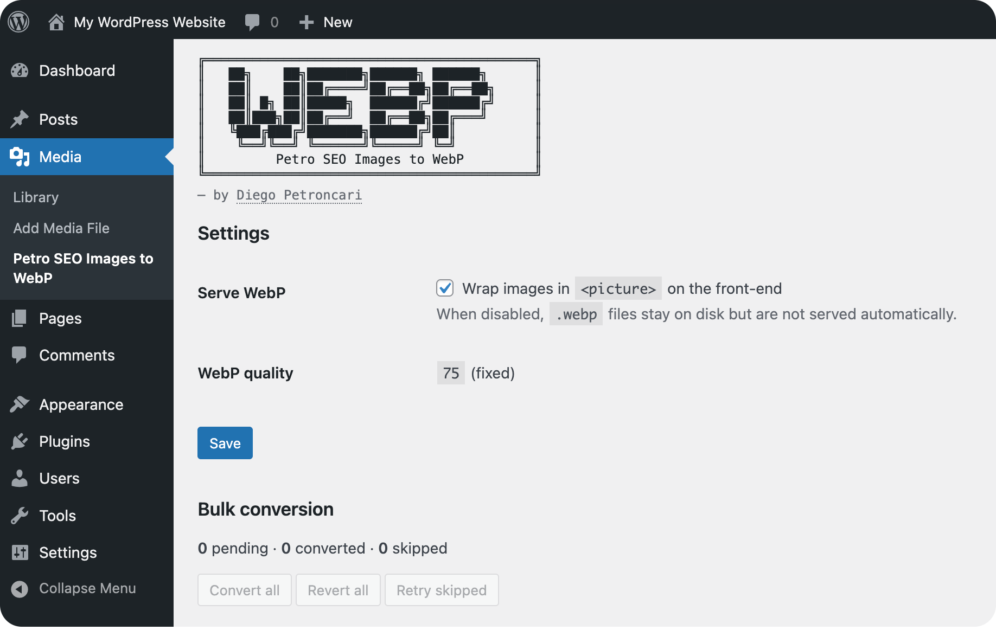
Task: Open the Tools menu
Action: [x=58, y=516]
